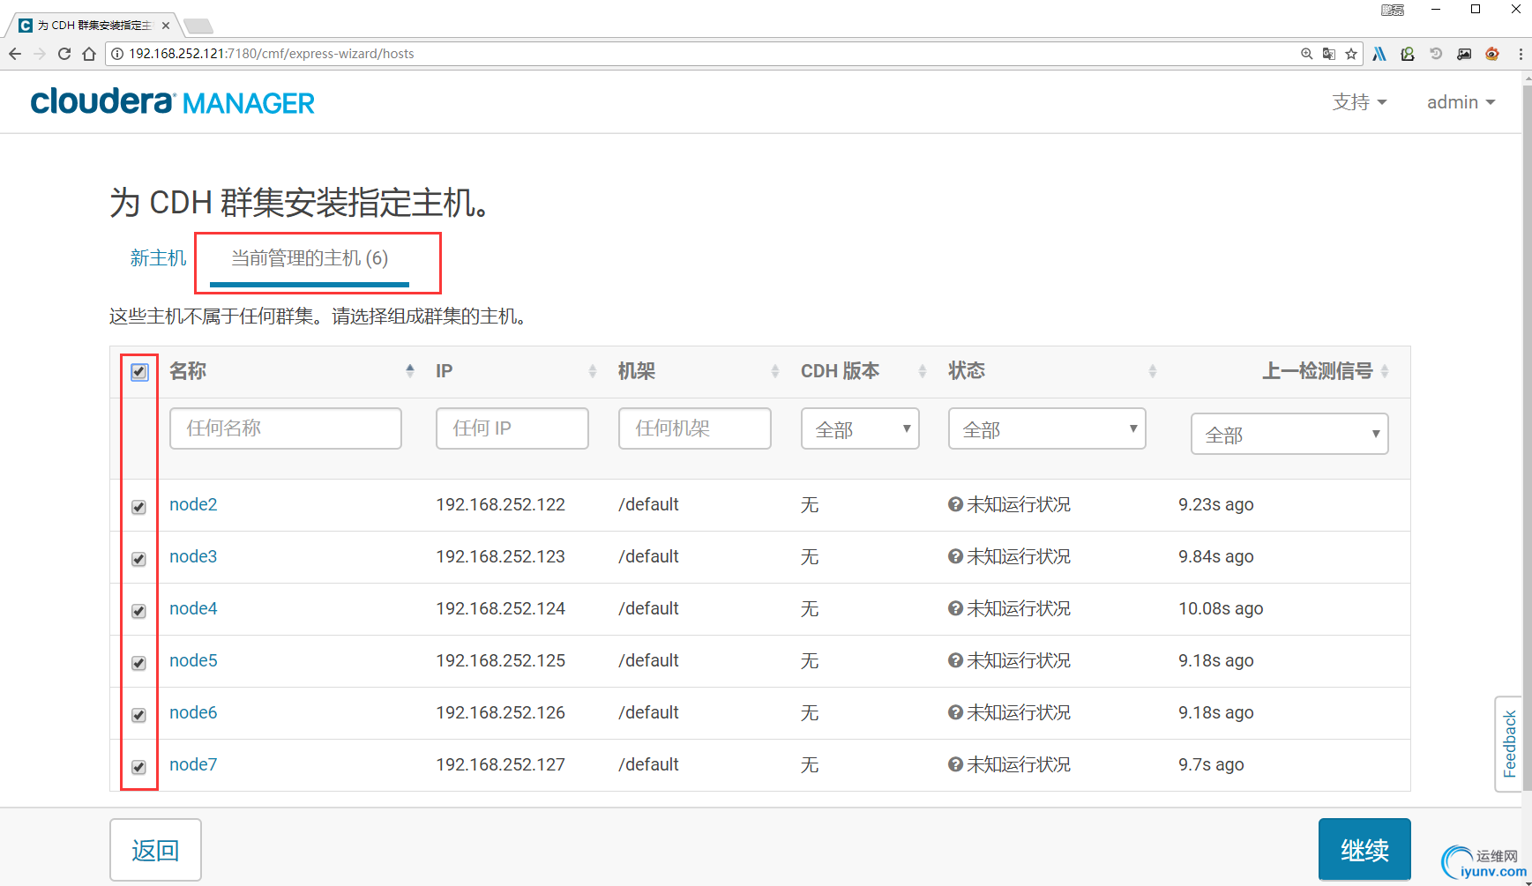Uncheck the node4 host checkbox
The height and width of the screenshot is (886, 1532).
click(138, 611)
